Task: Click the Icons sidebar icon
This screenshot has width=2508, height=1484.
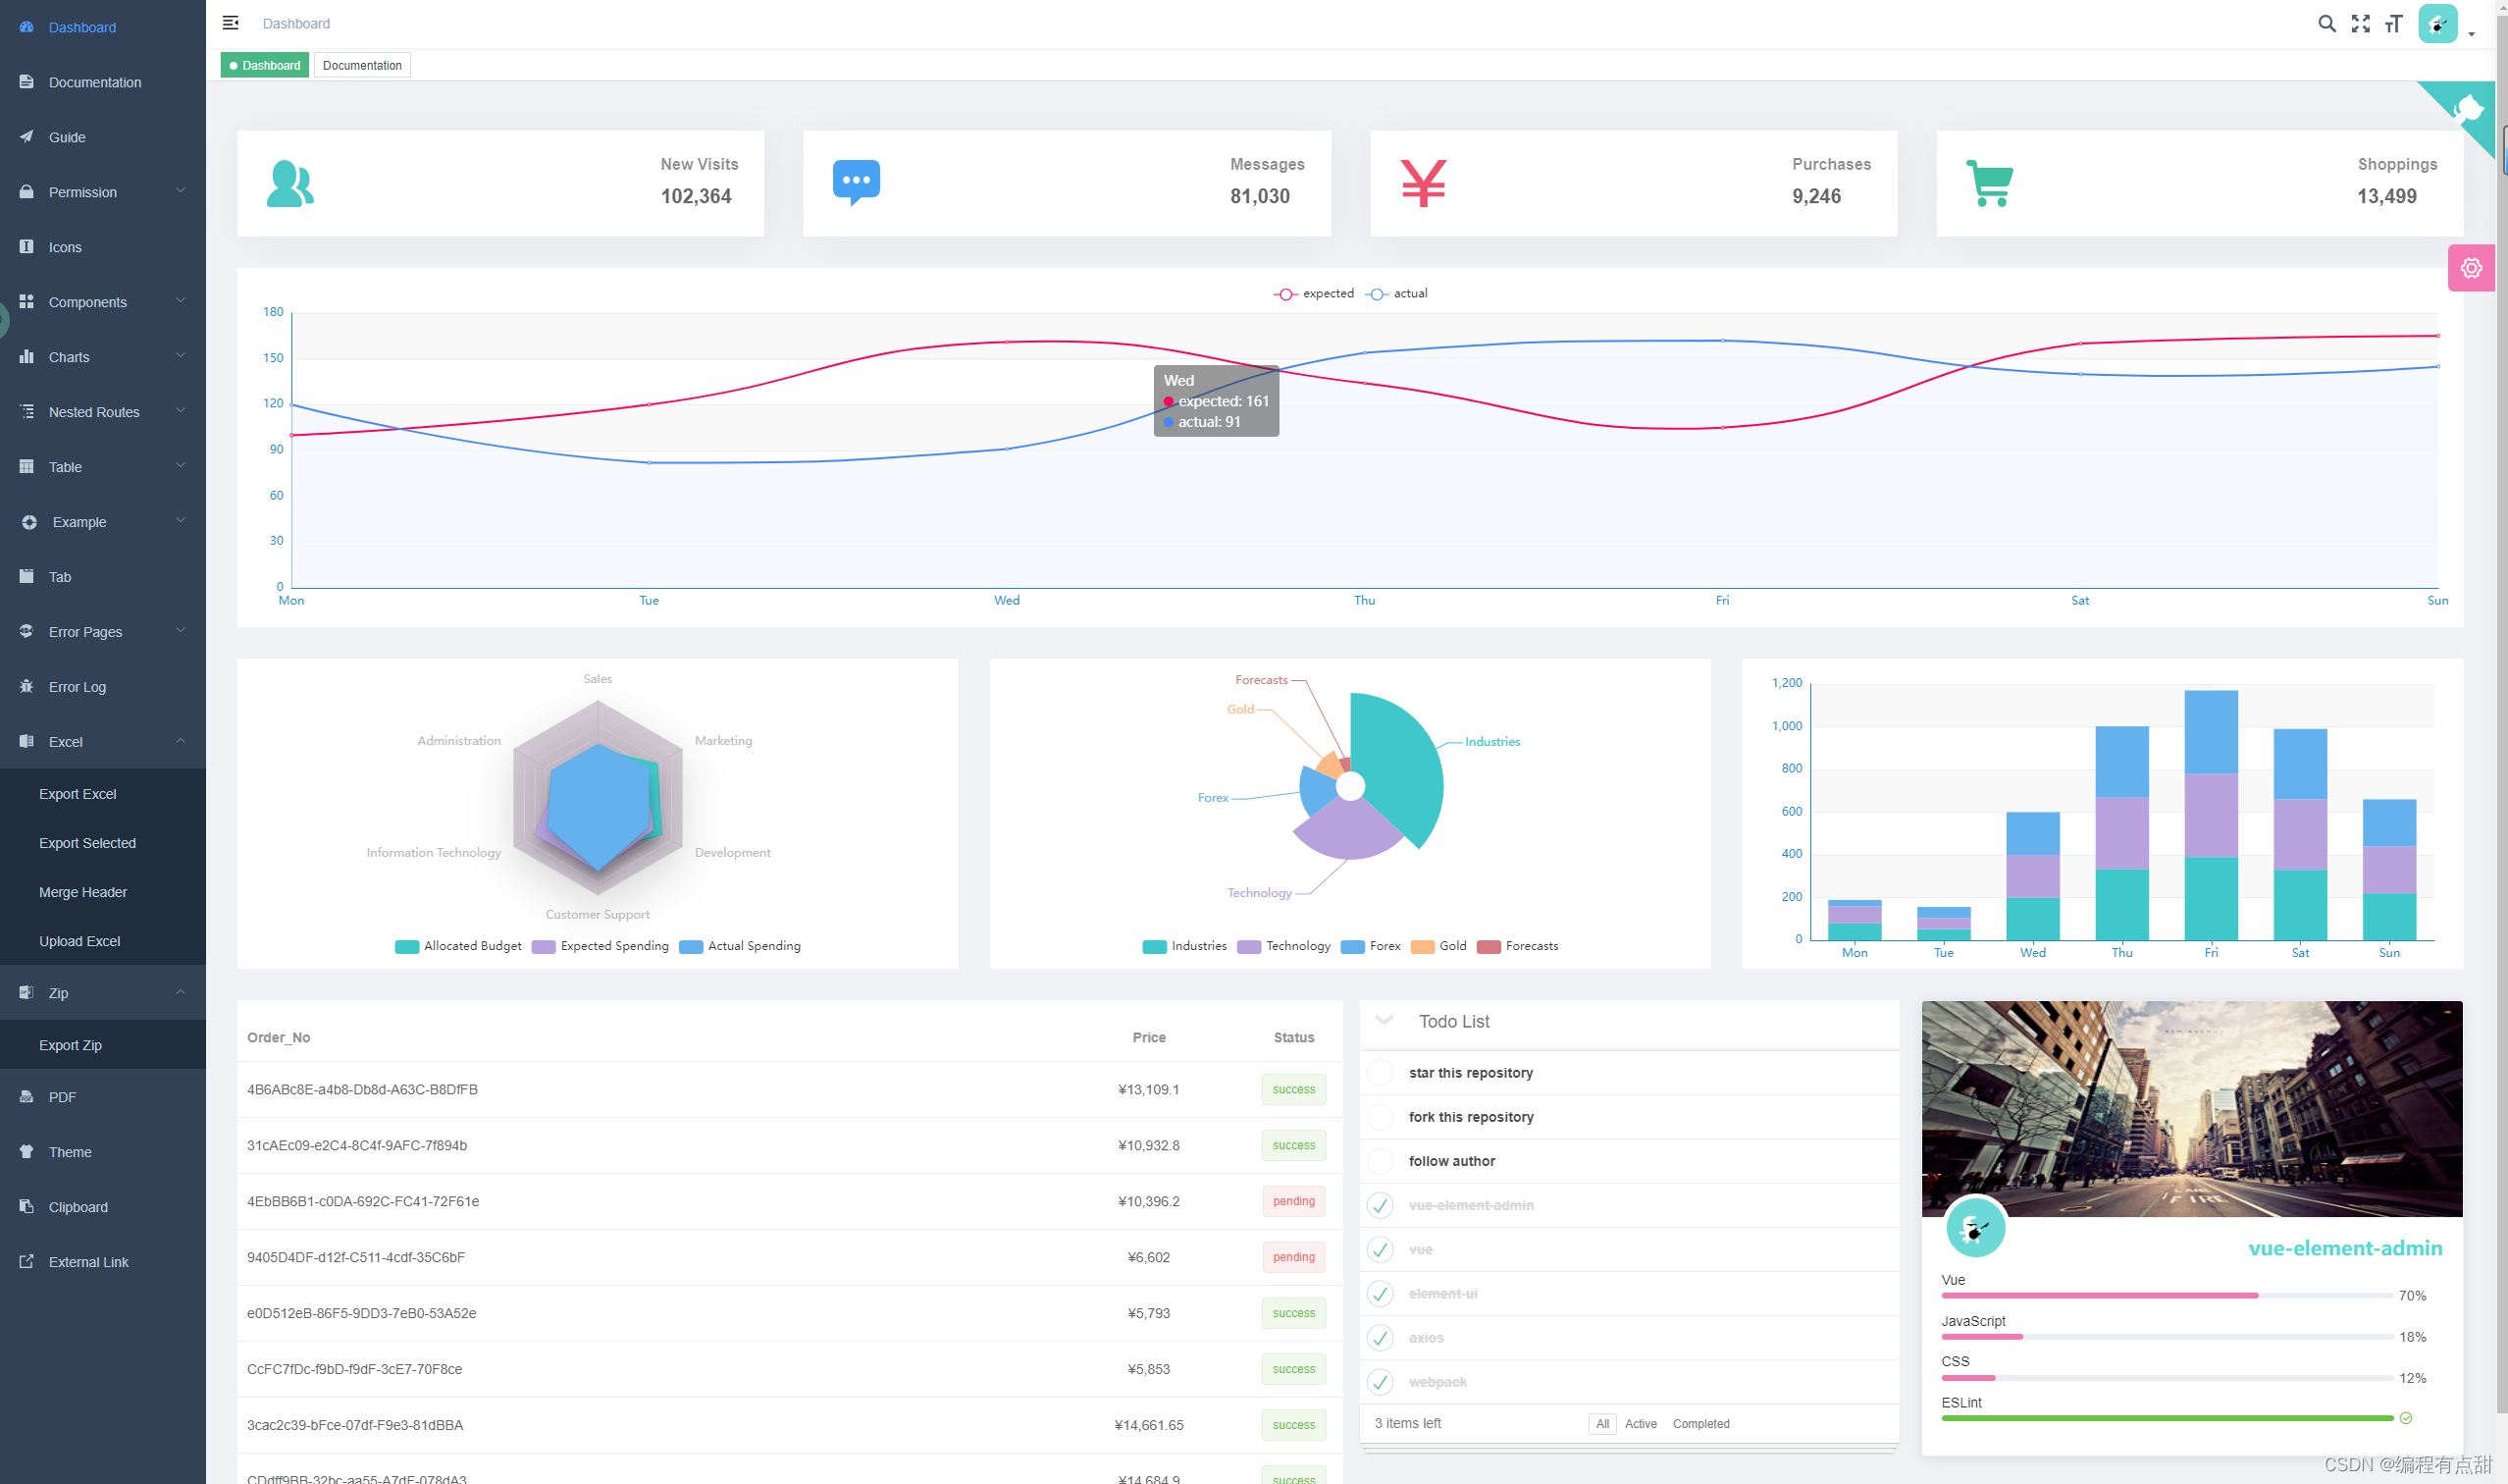Action: click(27, 247)
